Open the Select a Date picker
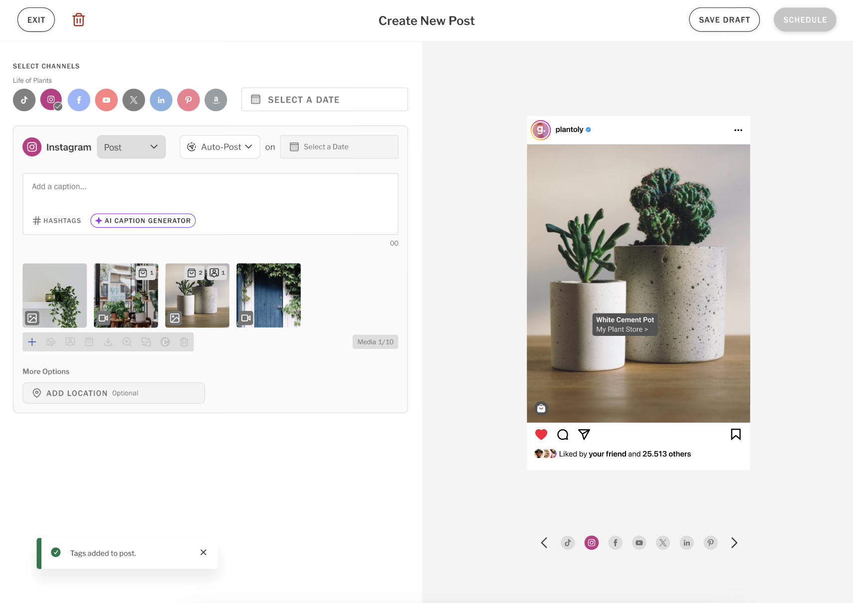This screenshot has height=603, width=853. (x=324, y=99)
